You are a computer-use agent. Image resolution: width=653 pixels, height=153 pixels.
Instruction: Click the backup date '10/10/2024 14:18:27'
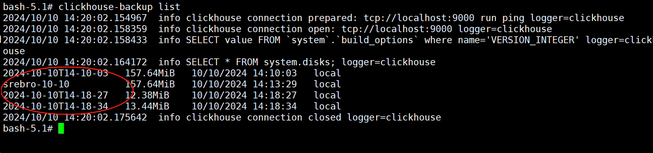point(244,95)
